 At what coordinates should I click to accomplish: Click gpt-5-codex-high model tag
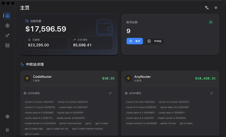pyautogui.click(x=34, y=129)
